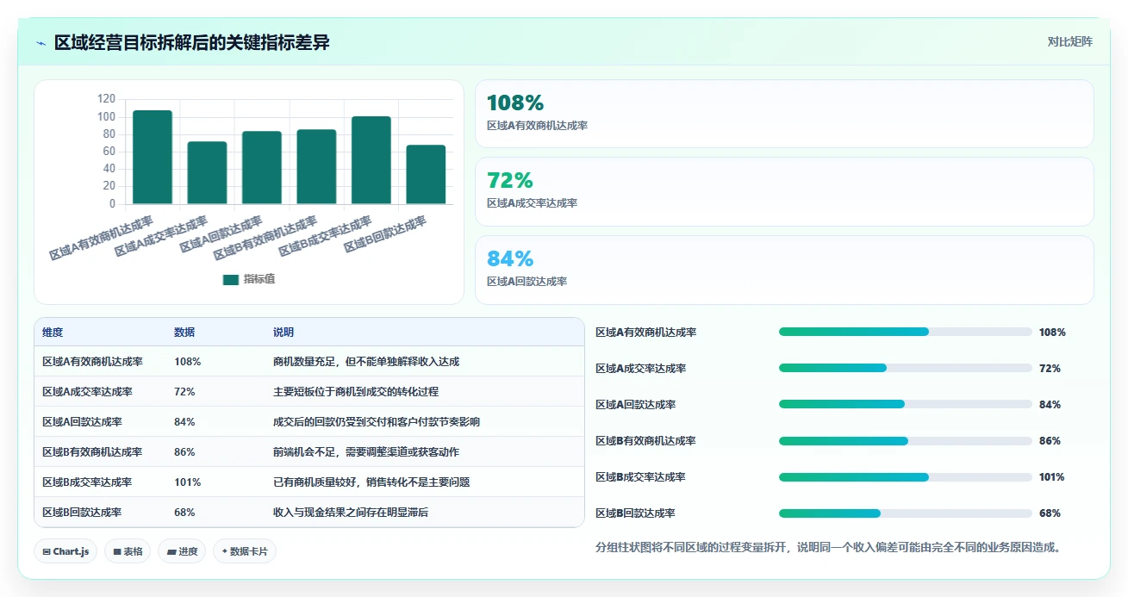This screenshot has height=597, width=1128.
Task: Select the 区域B有效商机达成率 table row label
Action: (x=92, y=452)
